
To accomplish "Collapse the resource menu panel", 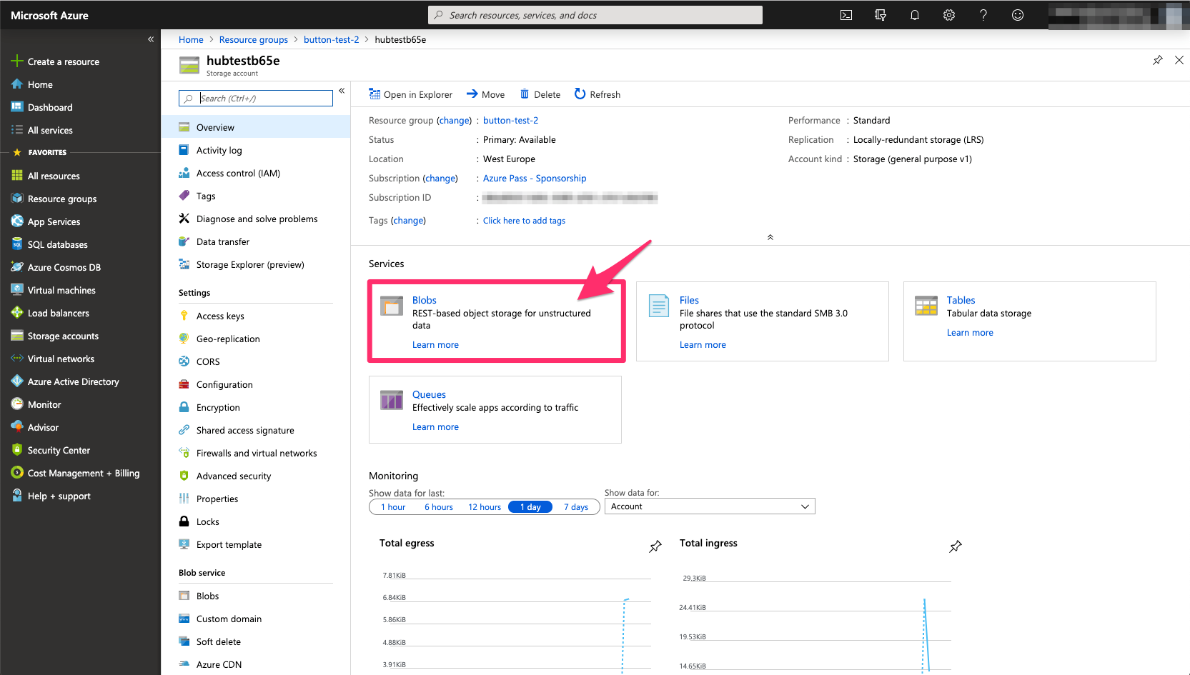I will click(342, 91).
